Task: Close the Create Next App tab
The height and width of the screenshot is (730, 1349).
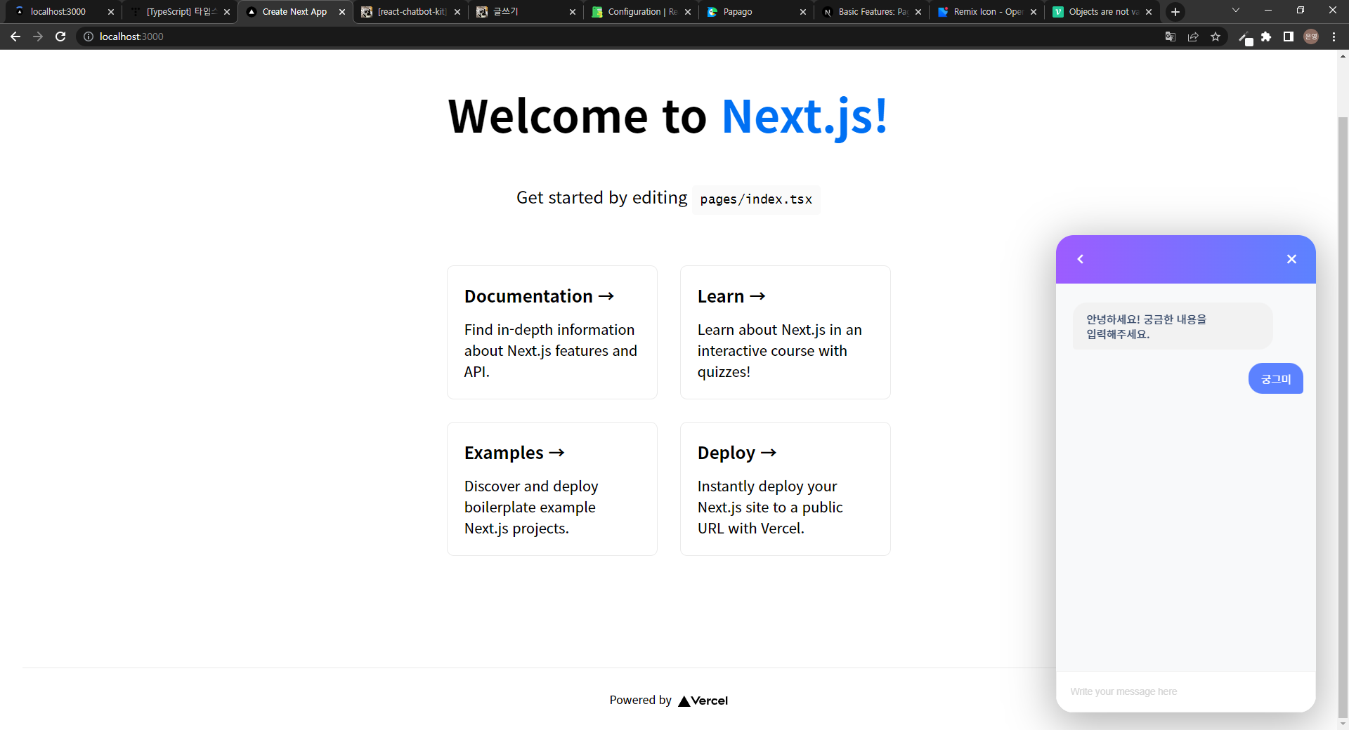Action: pos(342,12)
